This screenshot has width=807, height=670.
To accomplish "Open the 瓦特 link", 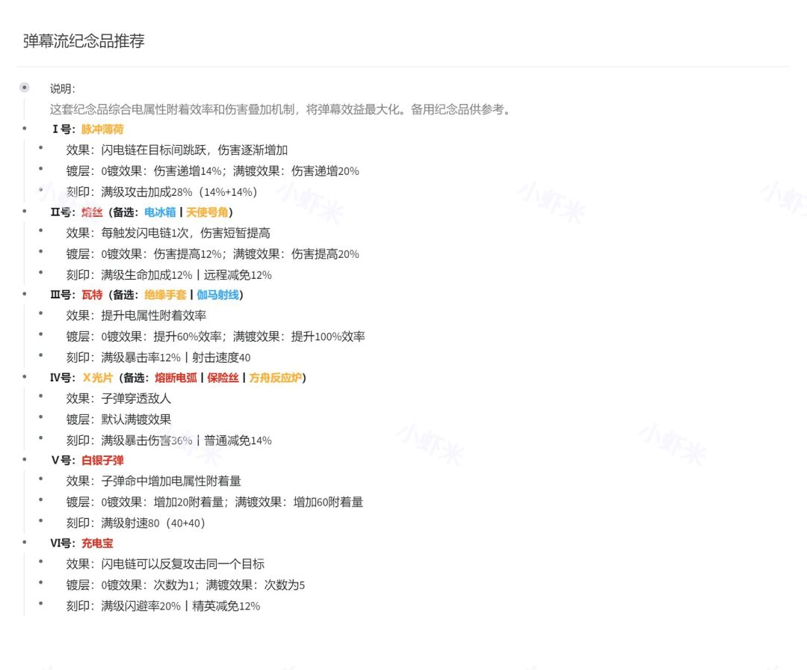I will (x=92, y=295).
